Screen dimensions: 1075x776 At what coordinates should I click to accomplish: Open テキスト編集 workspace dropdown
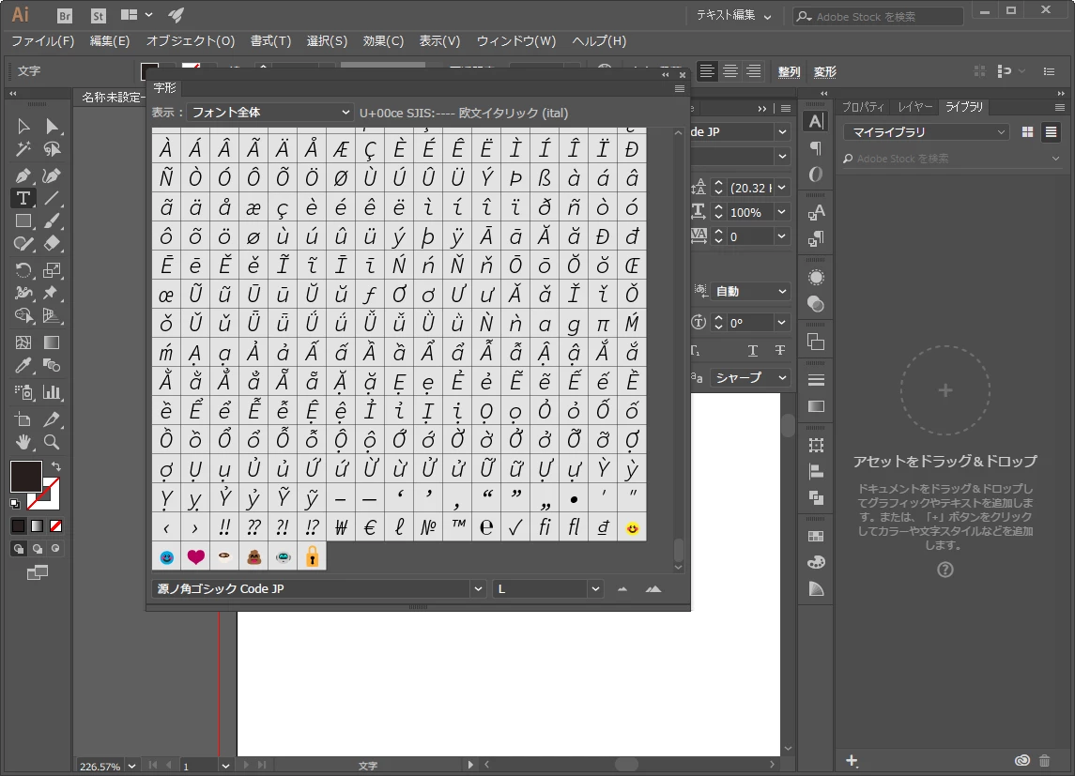pos(733,15)
